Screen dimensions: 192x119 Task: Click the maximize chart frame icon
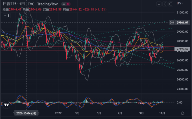pos(170,4)
